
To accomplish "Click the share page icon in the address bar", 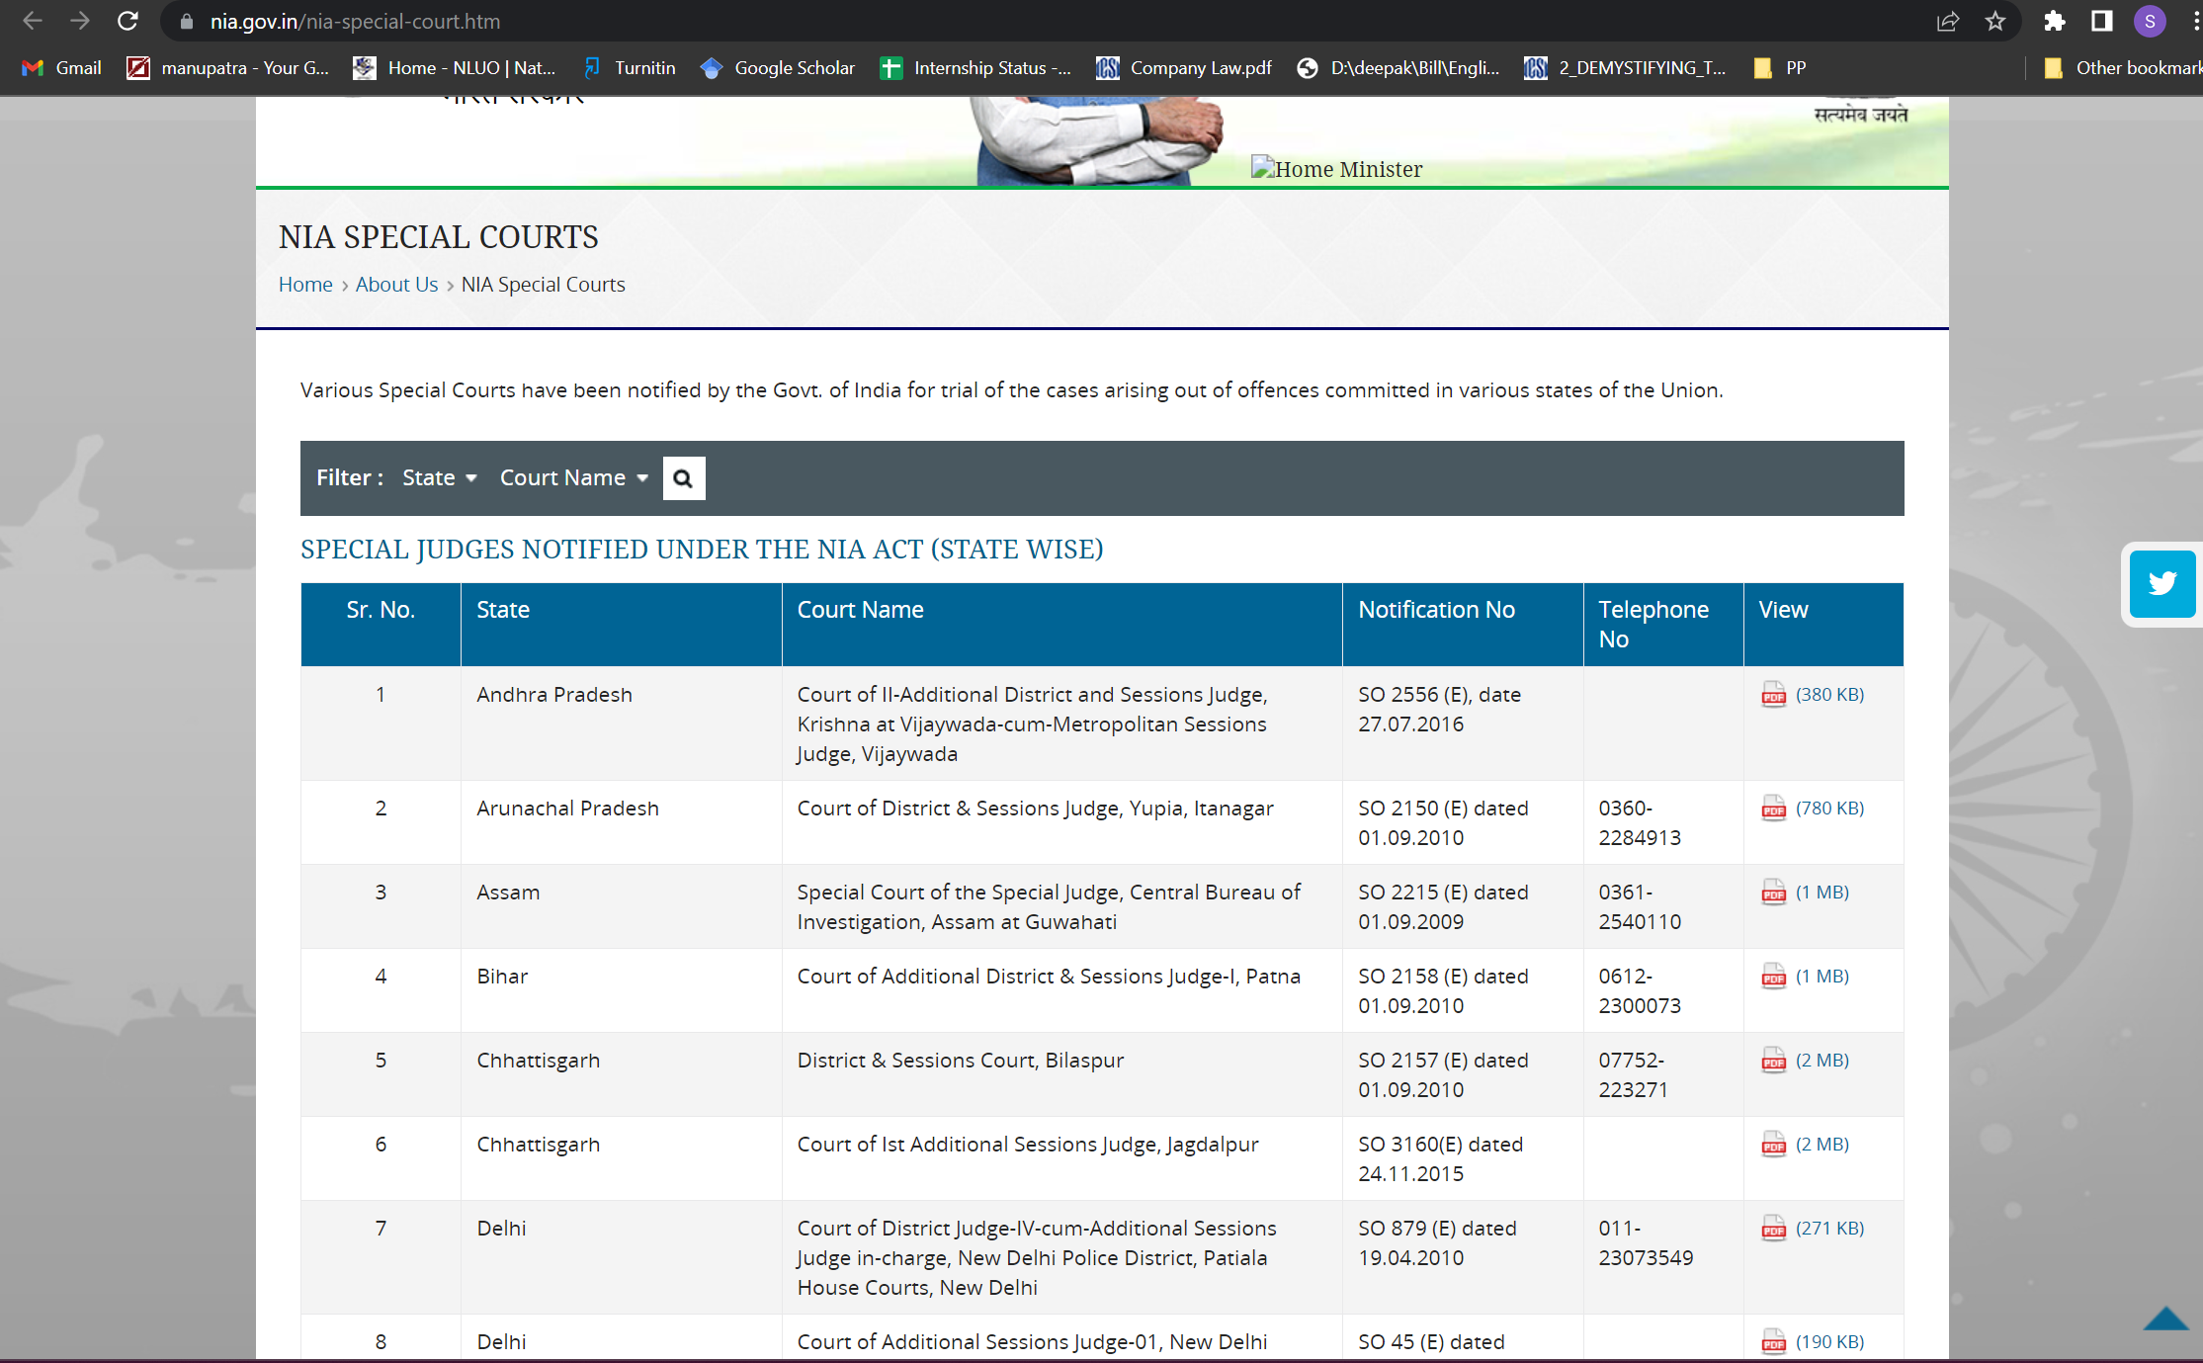I will pos(1947,21).
